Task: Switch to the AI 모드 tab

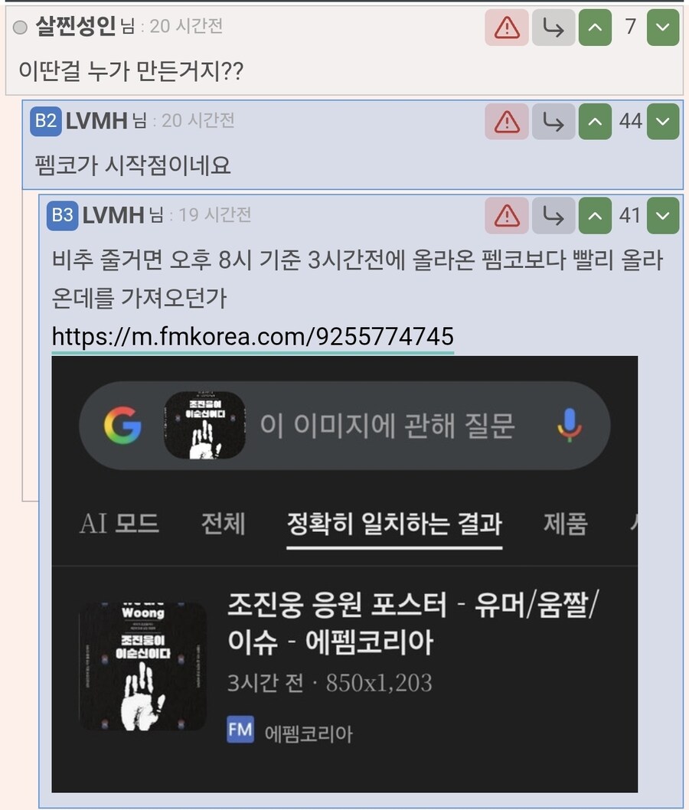Action: pos(119,524)
